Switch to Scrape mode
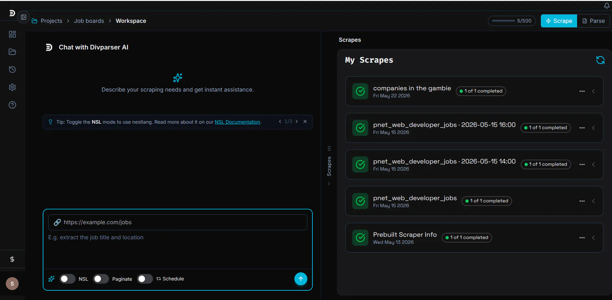 click(x=559, y=21)
